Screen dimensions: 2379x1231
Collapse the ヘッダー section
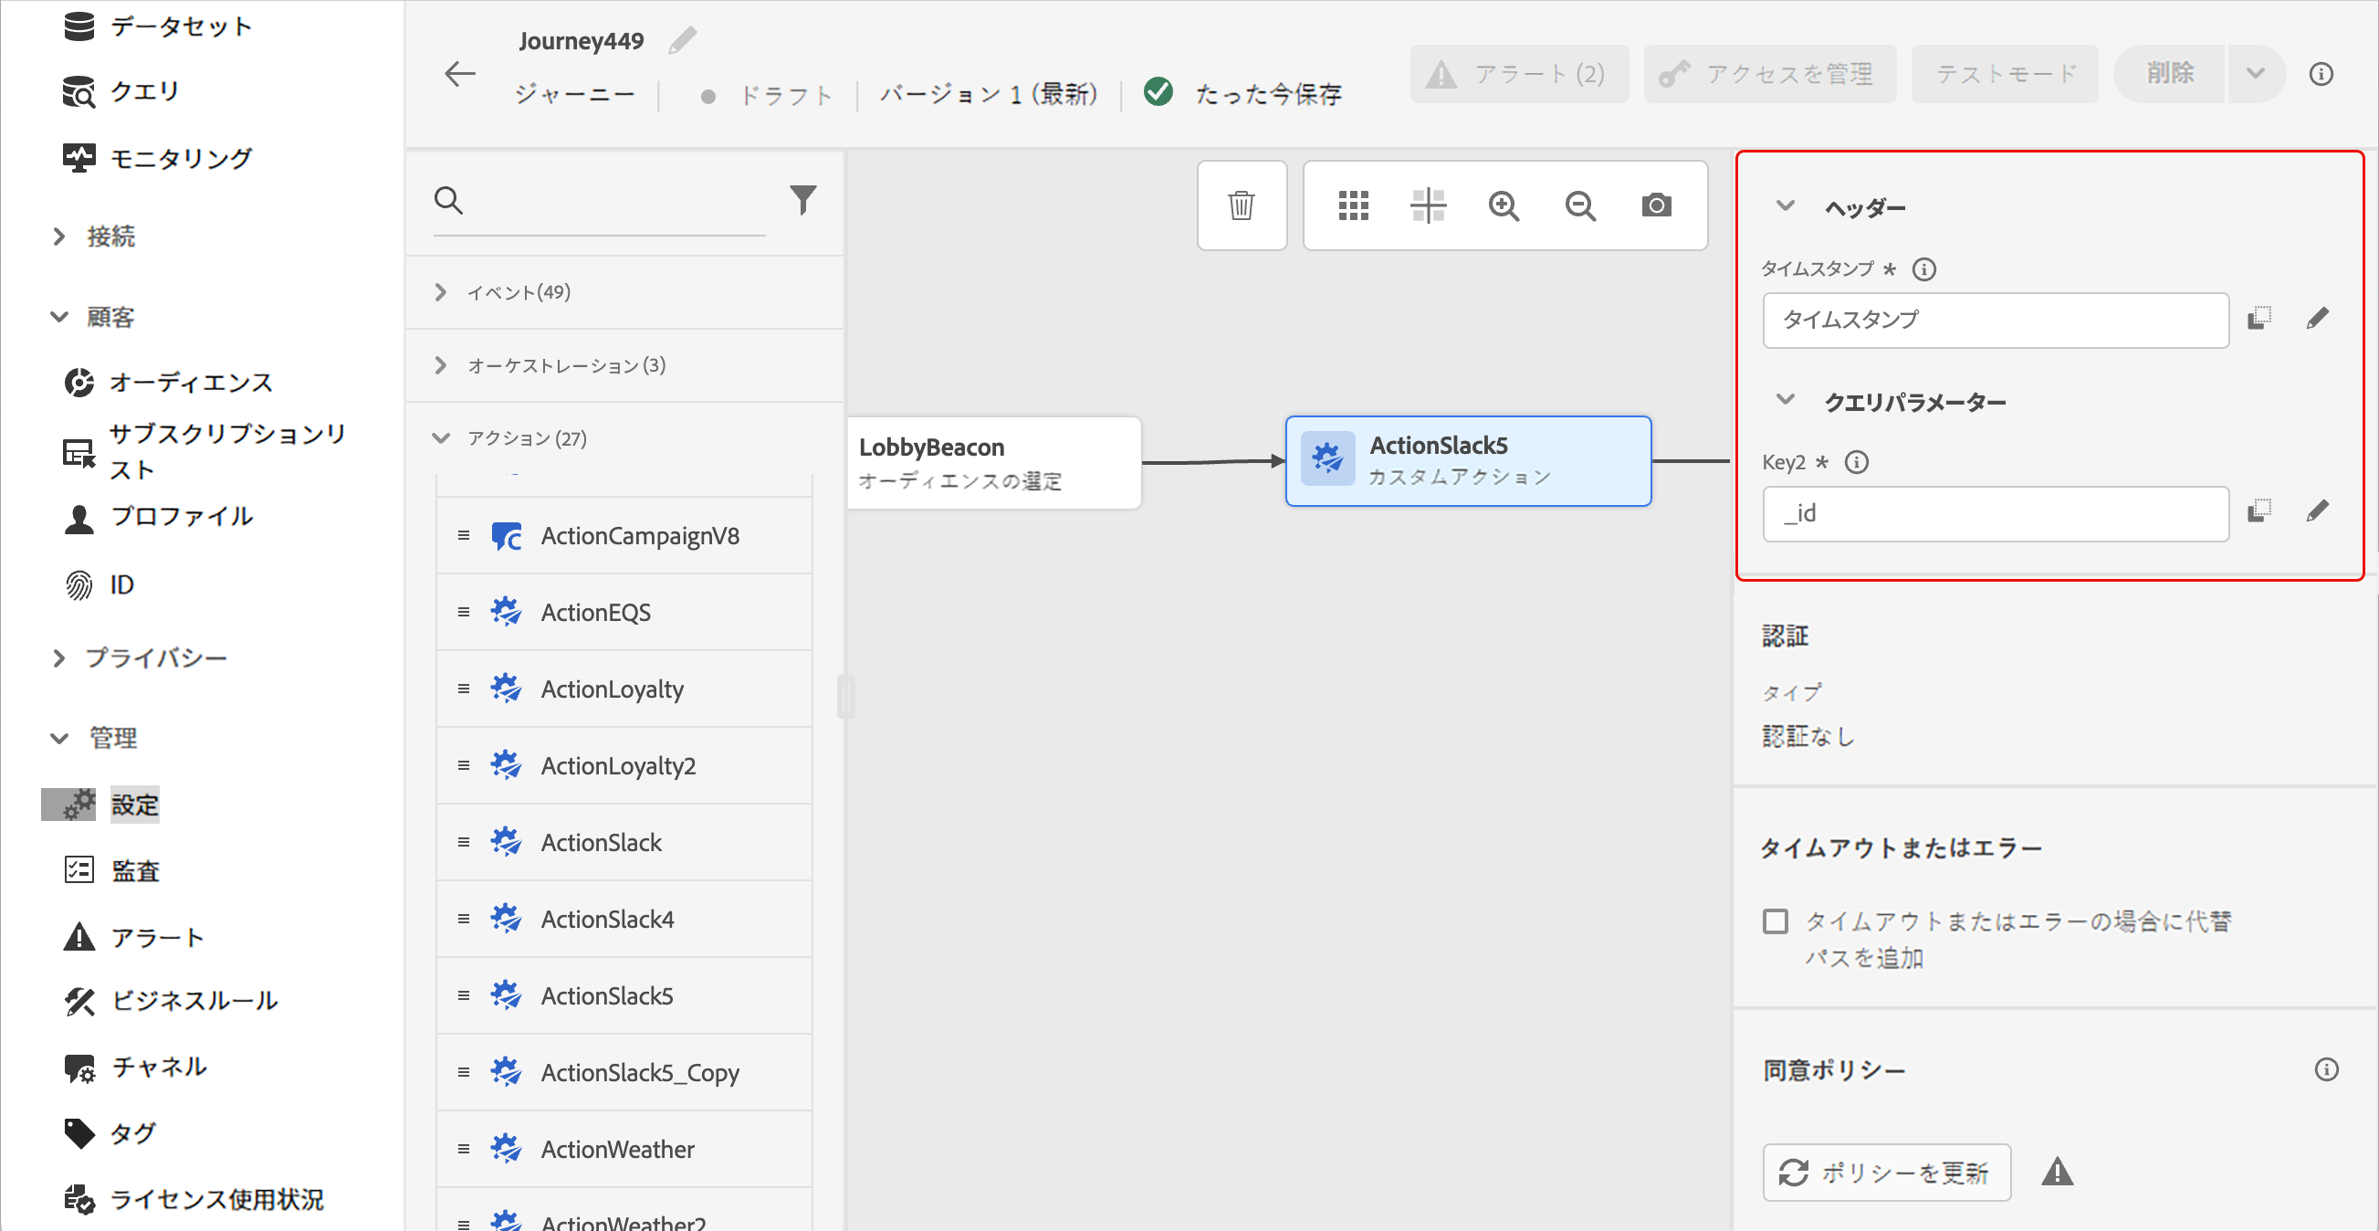(1784, 206)
